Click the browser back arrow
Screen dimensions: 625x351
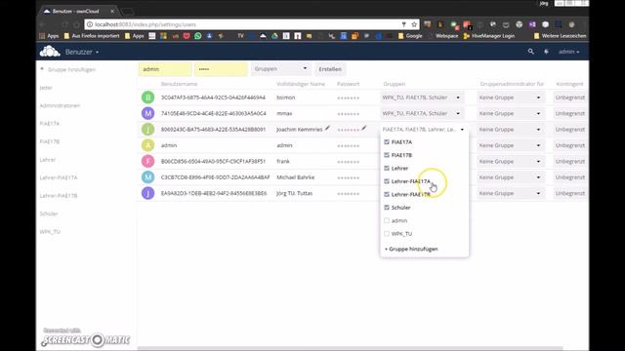click(43, 24)
